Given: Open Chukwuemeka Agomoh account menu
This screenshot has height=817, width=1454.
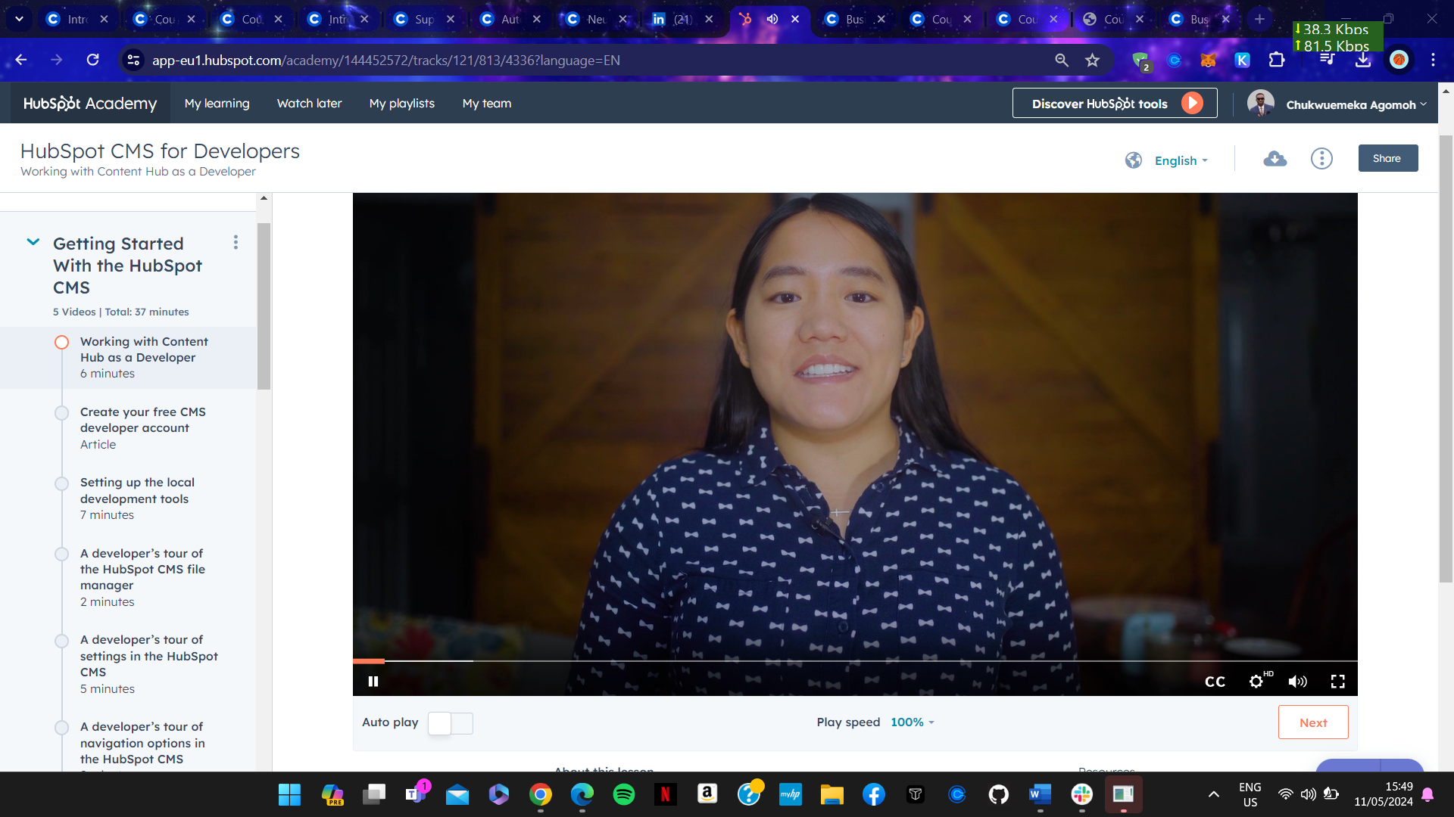Looking at the screenshot, I should coord(1356,104).
